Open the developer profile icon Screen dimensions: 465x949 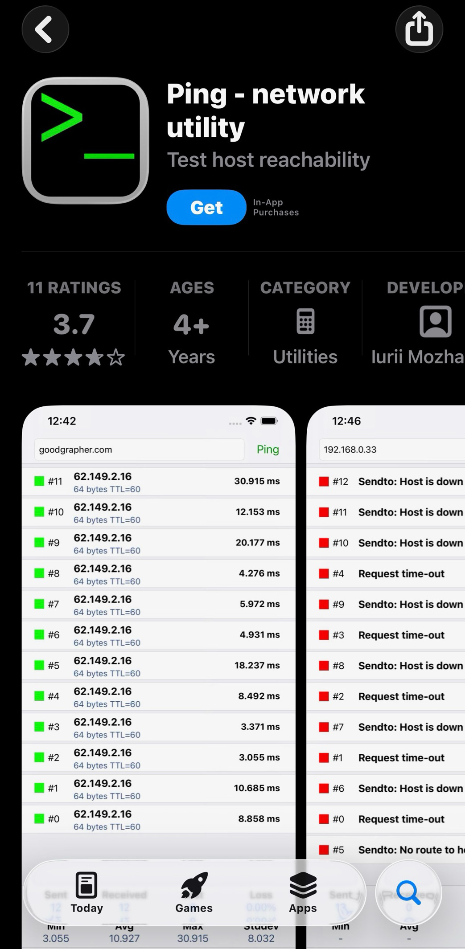point(435,321)
